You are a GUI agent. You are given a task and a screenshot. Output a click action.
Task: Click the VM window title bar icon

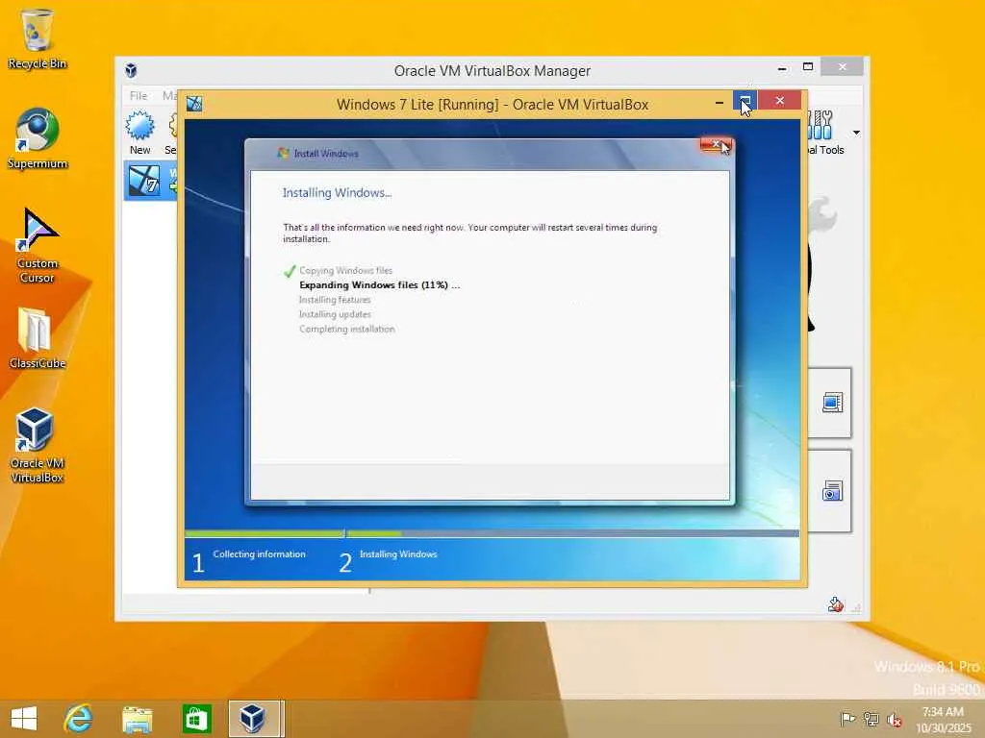(194, 104)
